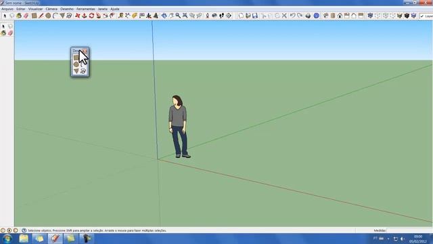The image size is (433, 244).
Task: Open the Desenho menu
Action: (67, 9)
